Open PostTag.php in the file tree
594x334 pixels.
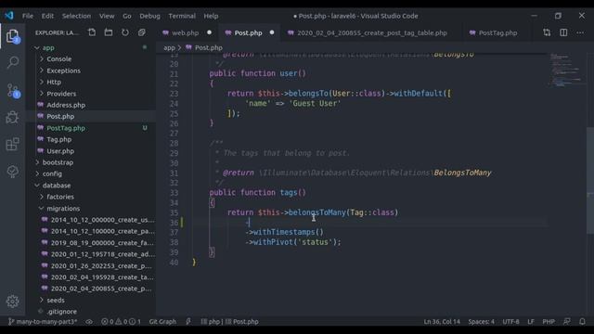(66, 128)
